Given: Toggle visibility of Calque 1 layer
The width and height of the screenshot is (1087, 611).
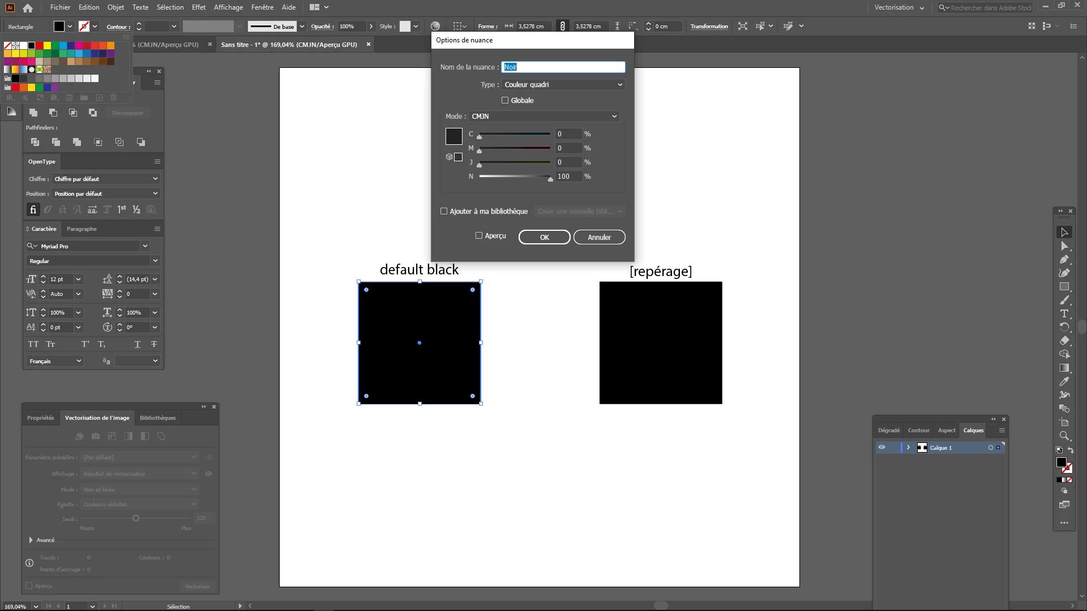Looking at the screenshot, I should click(881, 448).
